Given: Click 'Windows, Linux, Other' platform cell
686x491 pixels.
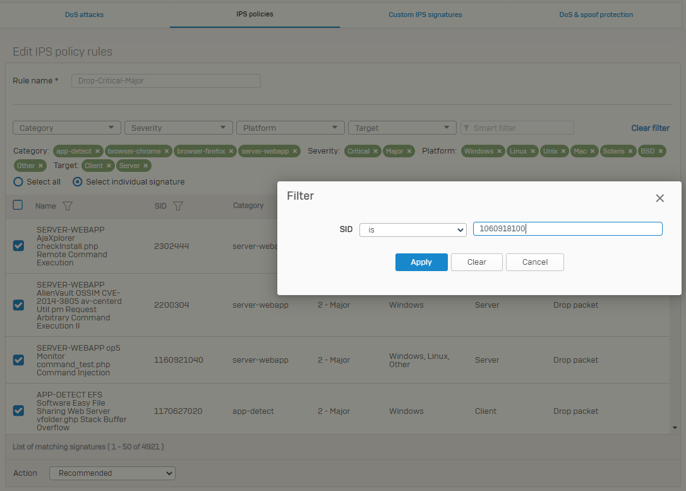Looking at the screenshot, I should (419, 360).
